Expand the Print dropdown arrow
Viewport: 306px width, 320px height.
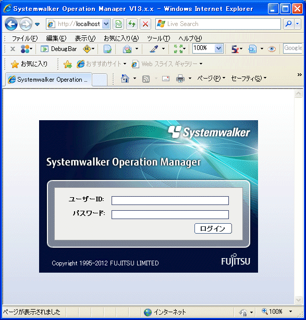click(x=190, y=79)
